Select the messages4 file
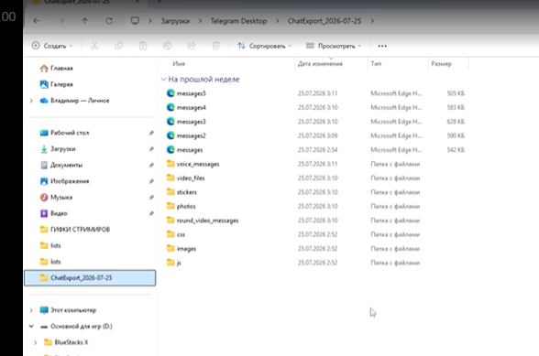This screenshot has height=356, width=539. pos(191,107)
